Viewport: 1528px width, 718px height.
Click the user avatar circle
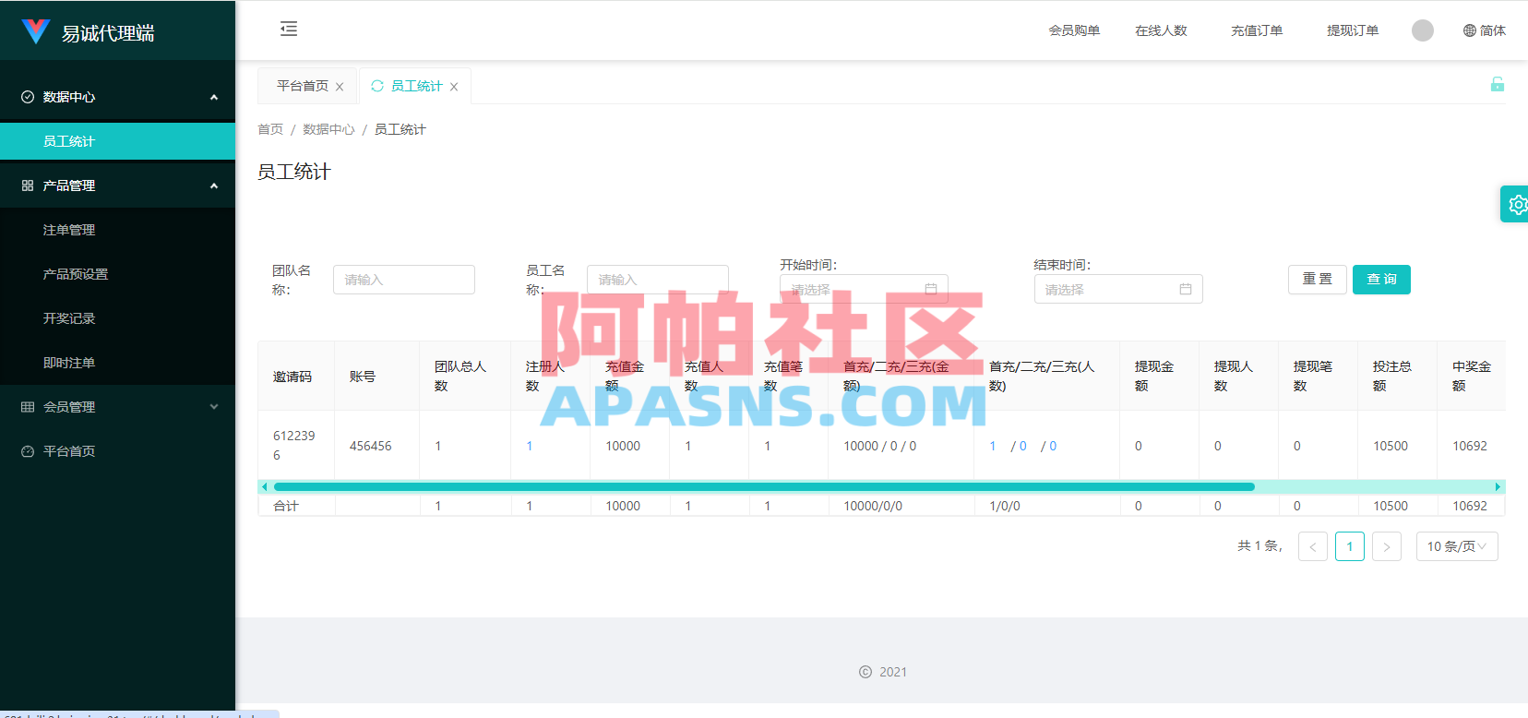[x=1423, y=30]
